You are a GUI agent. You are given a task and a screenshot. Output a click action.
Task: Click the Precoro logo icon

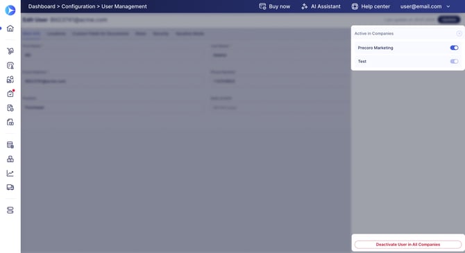(10, 10)
